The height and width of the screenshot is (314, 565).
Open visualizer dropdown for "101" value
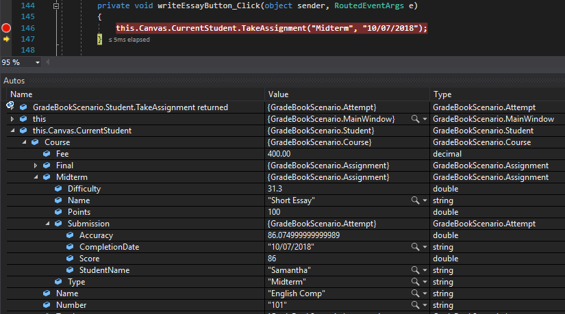click(x=425, y=305)
